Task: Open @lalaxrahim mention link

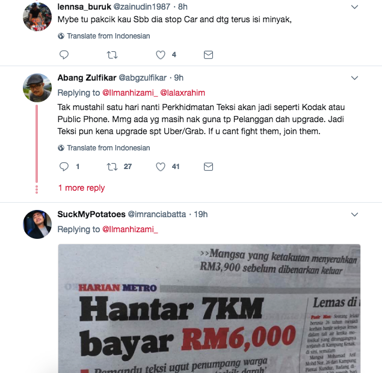Action: pyautogui.click(x=182, y=93)
